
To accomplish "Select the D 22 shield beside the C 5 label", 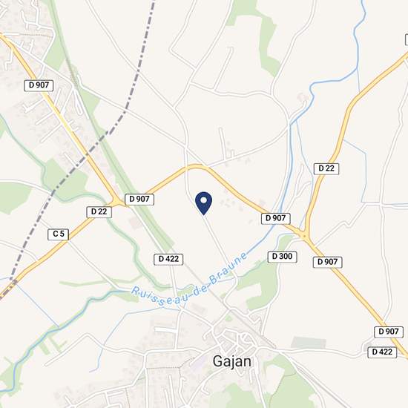I will [99, 212].
